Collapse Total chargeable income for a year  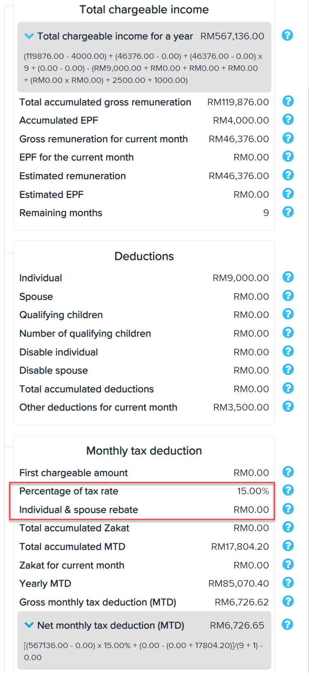click(x=29, y=36)
